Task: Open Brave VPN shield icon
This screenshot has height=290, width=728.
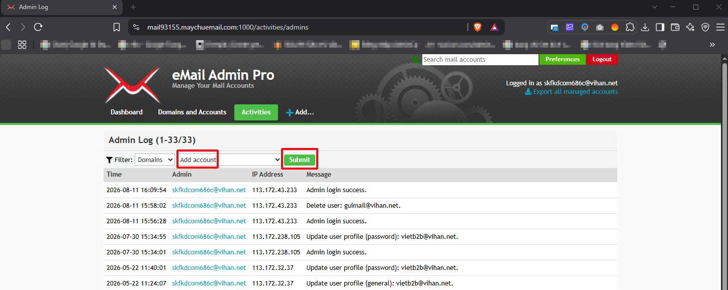Action: (x=705, y=27)
